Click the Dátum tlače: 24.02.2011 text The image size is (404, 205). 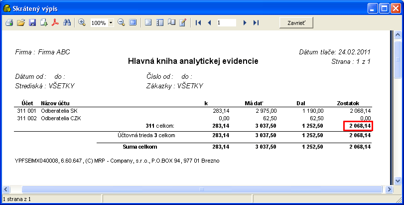[x=334, y=52]
